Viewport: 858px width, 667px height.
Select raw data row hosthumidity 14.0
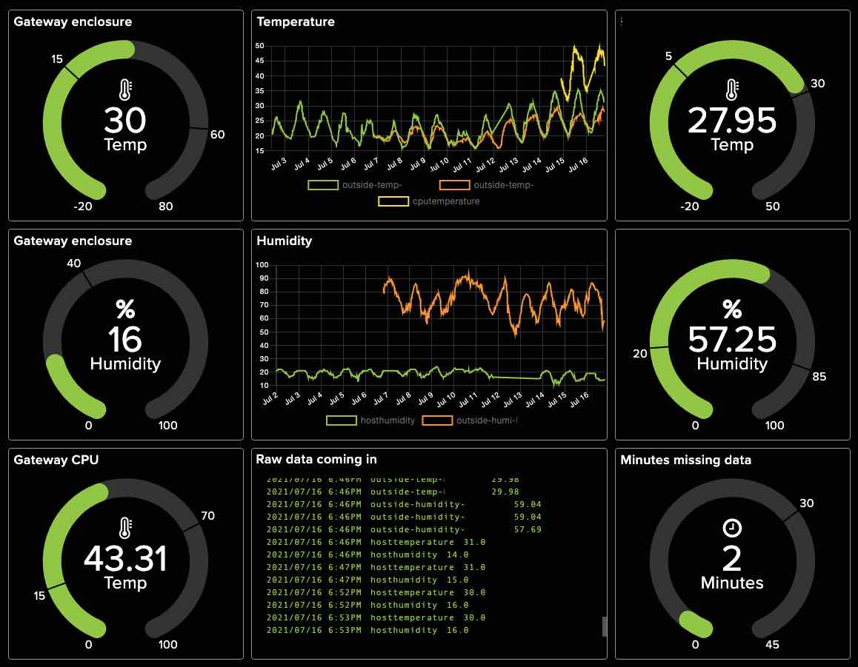click(368, 554)
